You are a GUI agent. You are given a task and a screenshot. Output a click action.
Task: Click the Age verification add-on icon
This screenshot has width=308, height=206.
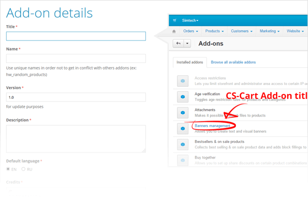(183, 96)
